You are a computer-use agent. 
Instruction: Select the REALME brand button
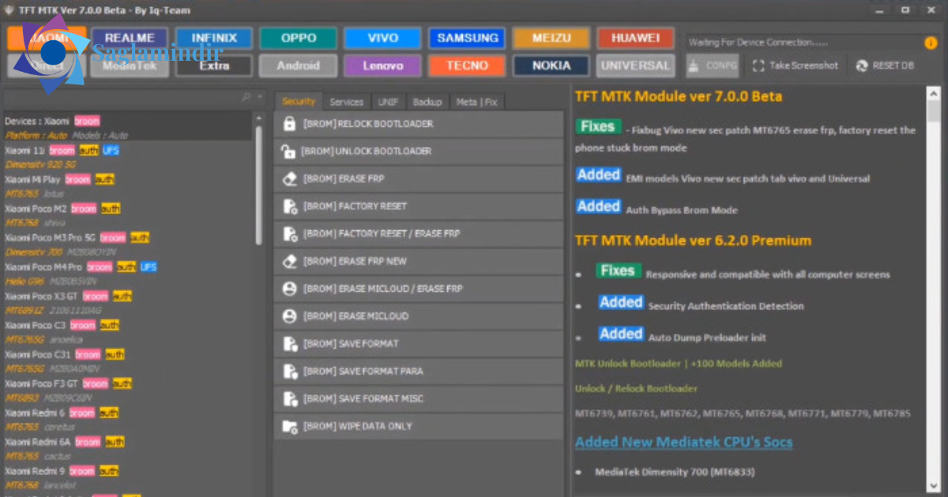click(x=130, y=38)
